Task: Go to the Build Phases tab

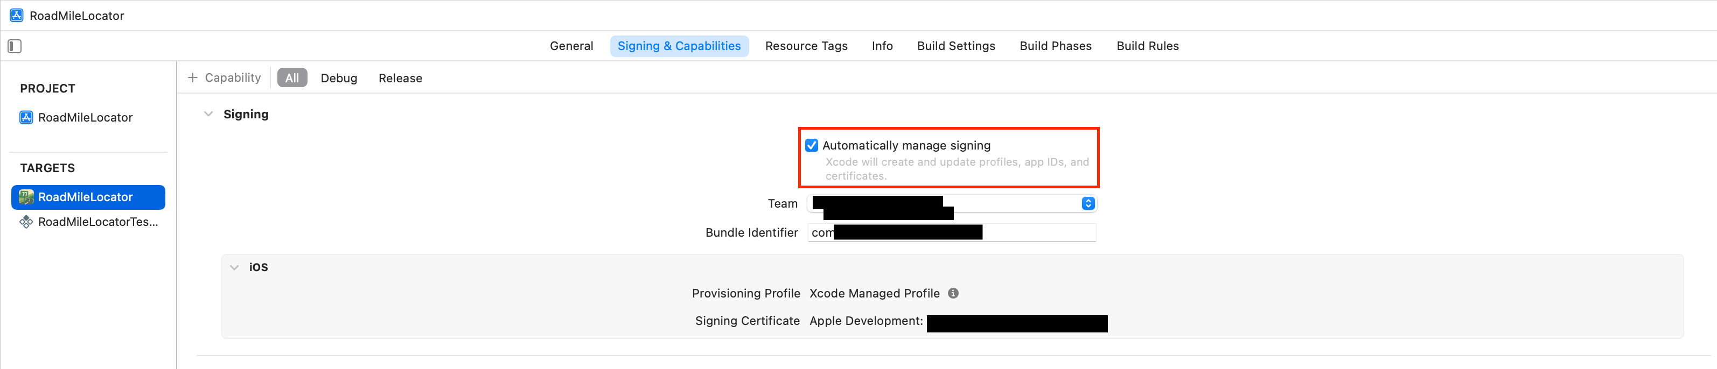Action: click(x=1055, y=46)
